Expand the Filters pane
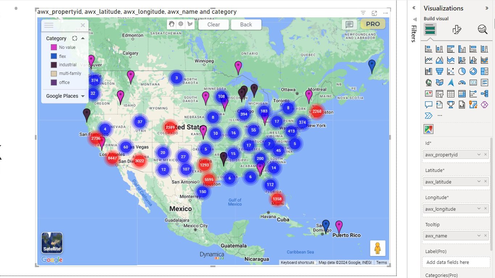Viewport: 495px width, 278px height. tap(414, 8)
